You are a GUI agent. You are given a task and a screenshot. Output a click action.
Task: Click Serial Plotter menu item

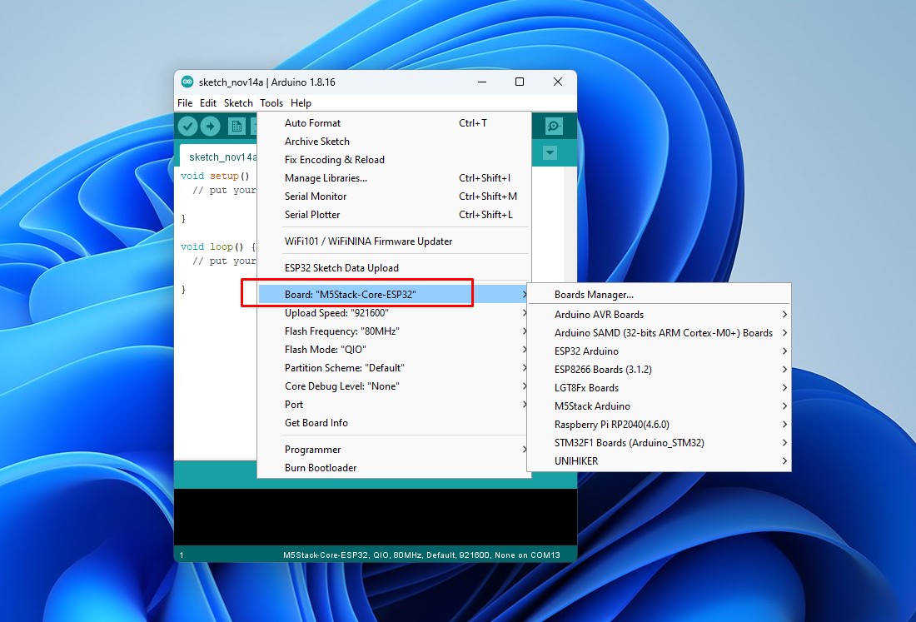pos(312,214)
